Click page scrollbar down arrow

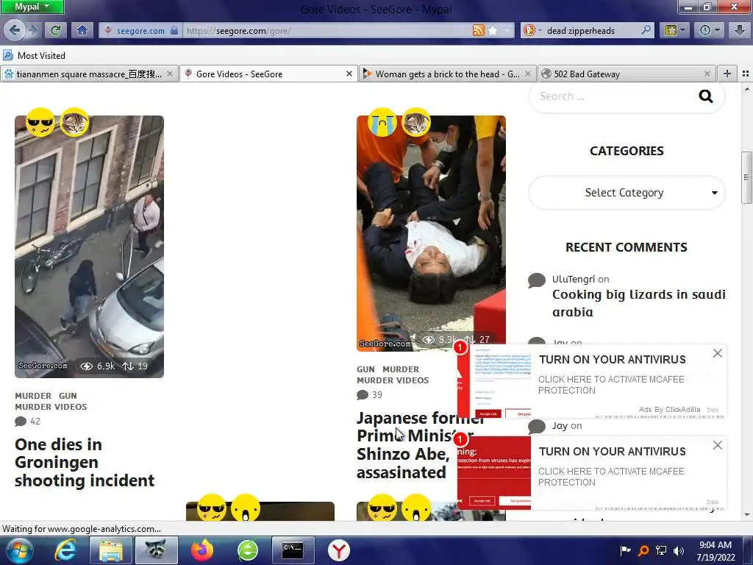pyautogui.click(x=746, y=516)
